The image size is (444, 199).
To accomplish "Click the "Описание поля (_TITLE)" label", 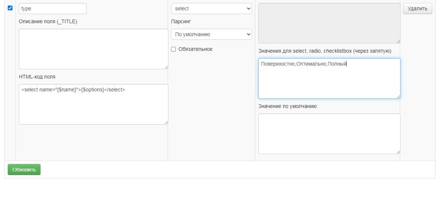I will coord(48,21).
